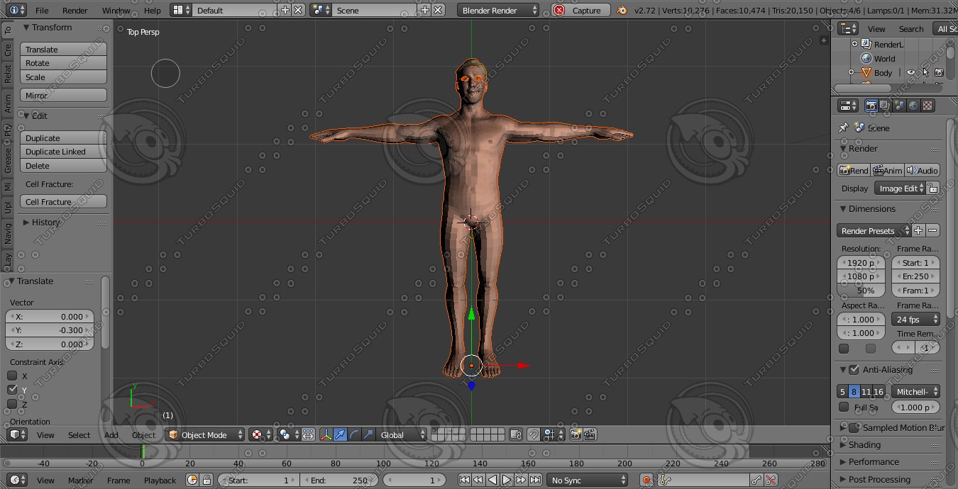Open the Mitchell-Netravali filter dropdown

(x=915, y=391)
